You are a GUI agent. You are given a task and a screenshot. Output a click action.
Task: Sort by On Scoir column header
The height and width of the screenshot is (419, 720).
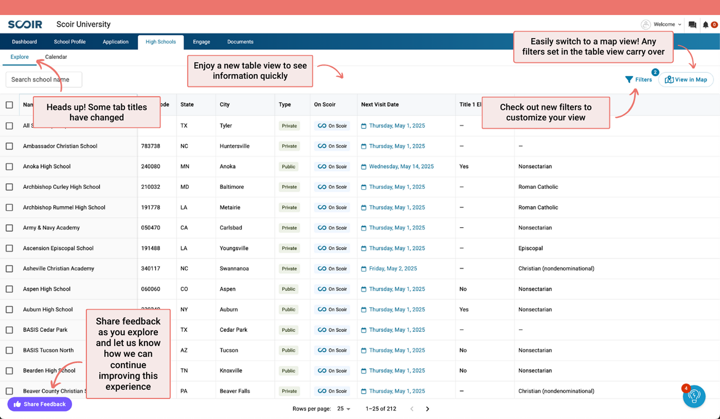point(325,104)
